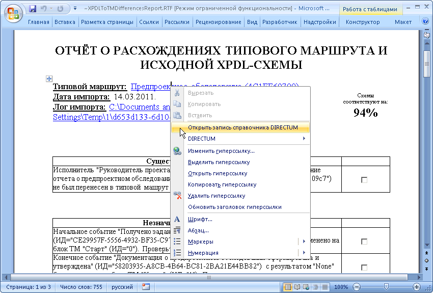Expand the Нумерация submenu arrow
This screenshot has height=293, width=433.
[304, 252]
